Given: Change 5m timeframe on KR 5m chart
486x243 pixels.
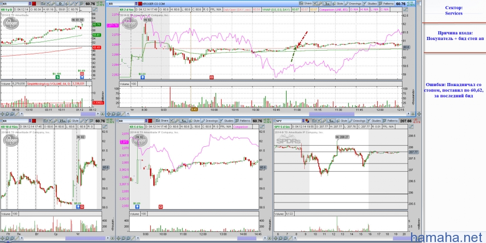Looking at the screenshot, I should 183,120.
